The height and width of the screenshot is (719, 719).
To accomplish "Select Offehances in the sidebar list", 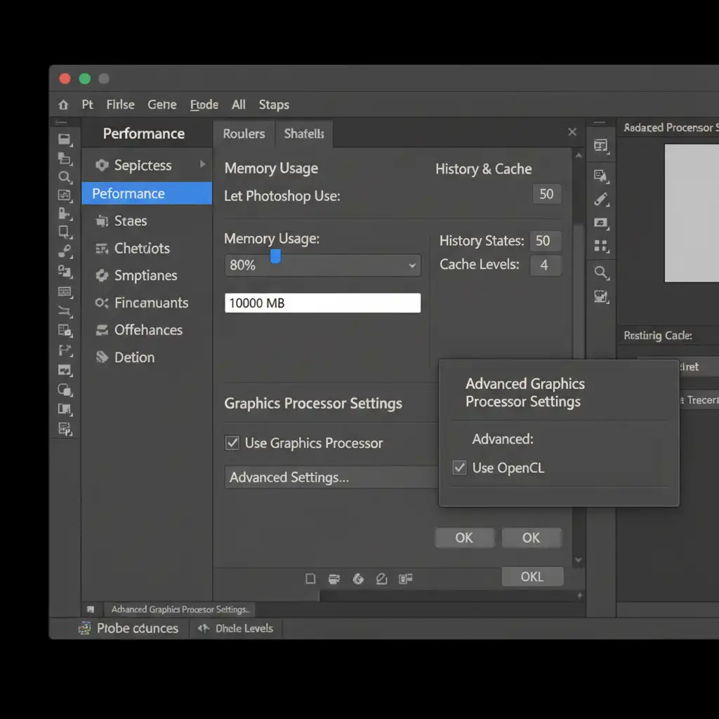I will point(147,330).
